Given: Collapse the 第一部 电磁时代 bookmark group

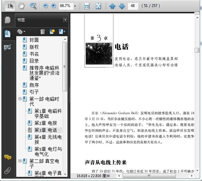Looking at the screenshot, I should click(20, 99).
